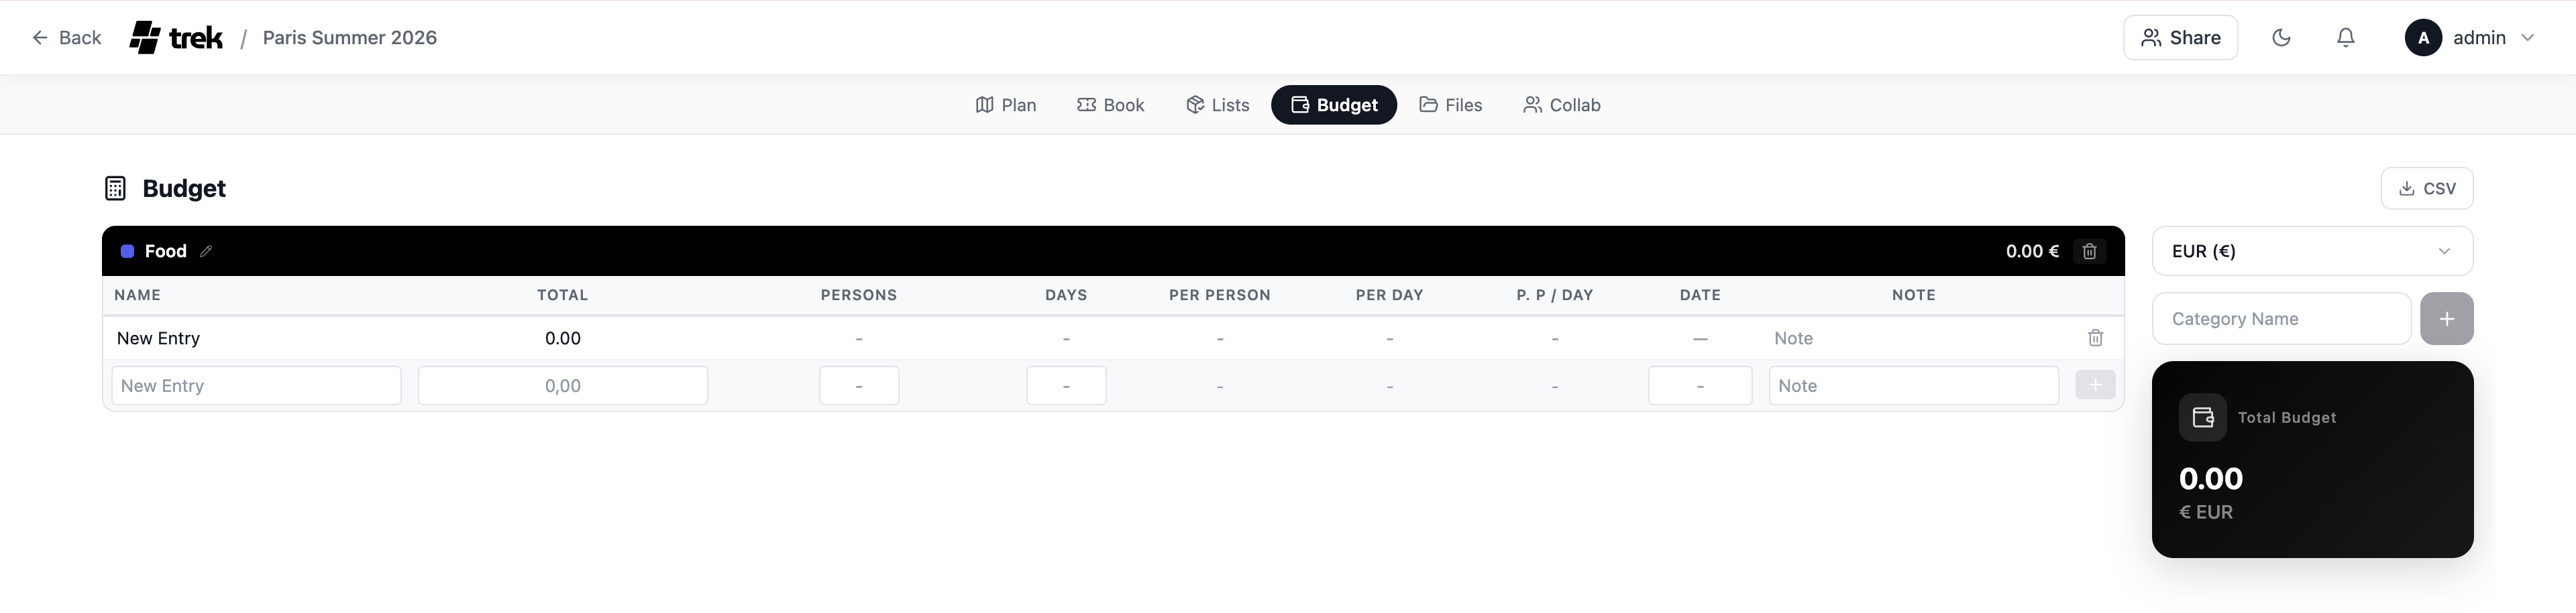
Task: Click the trek logo
Action: tap(176, 38)
